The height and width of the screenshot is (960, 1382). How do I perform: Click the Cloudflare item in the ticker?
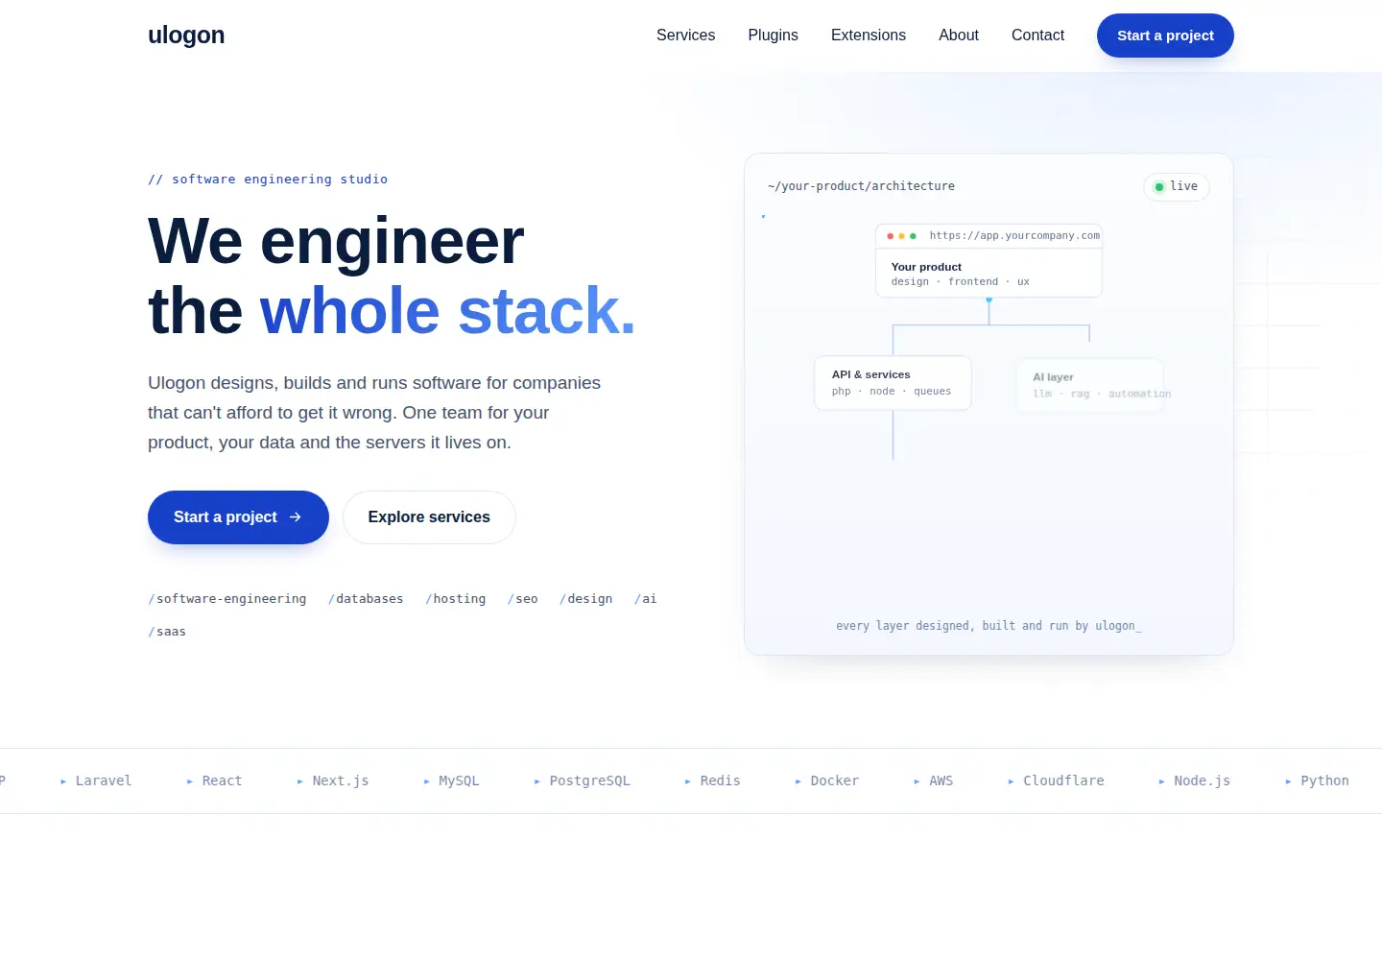point(1056,781)
